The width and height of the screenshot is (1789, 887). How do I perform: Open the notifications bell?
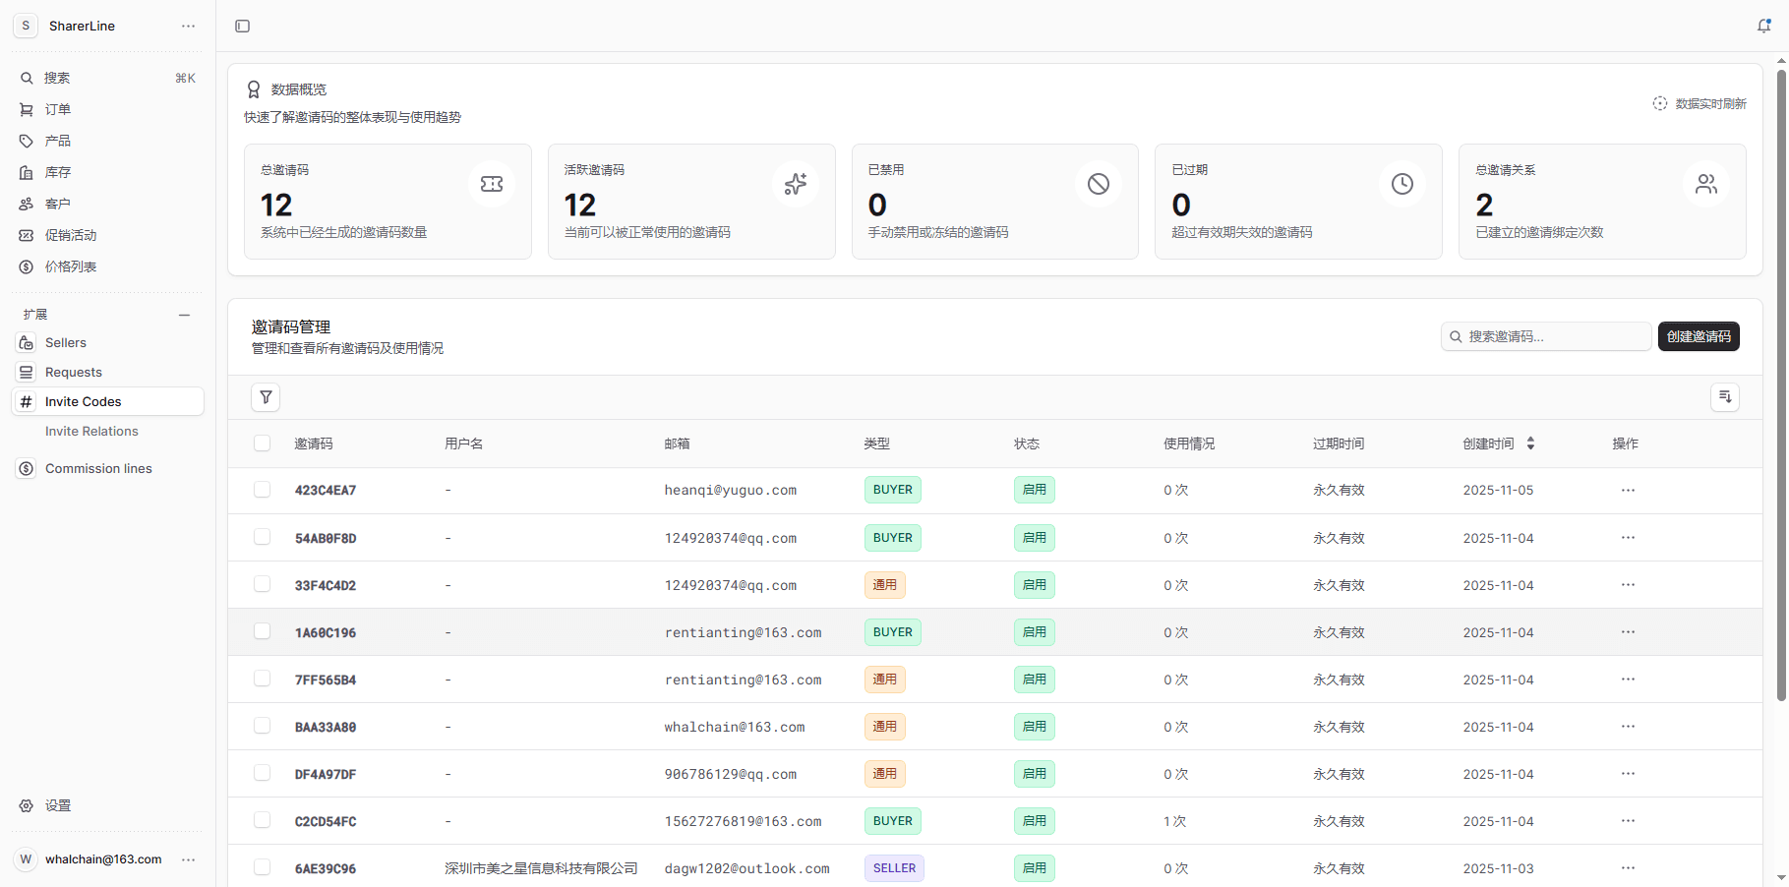pos(1763,26)
